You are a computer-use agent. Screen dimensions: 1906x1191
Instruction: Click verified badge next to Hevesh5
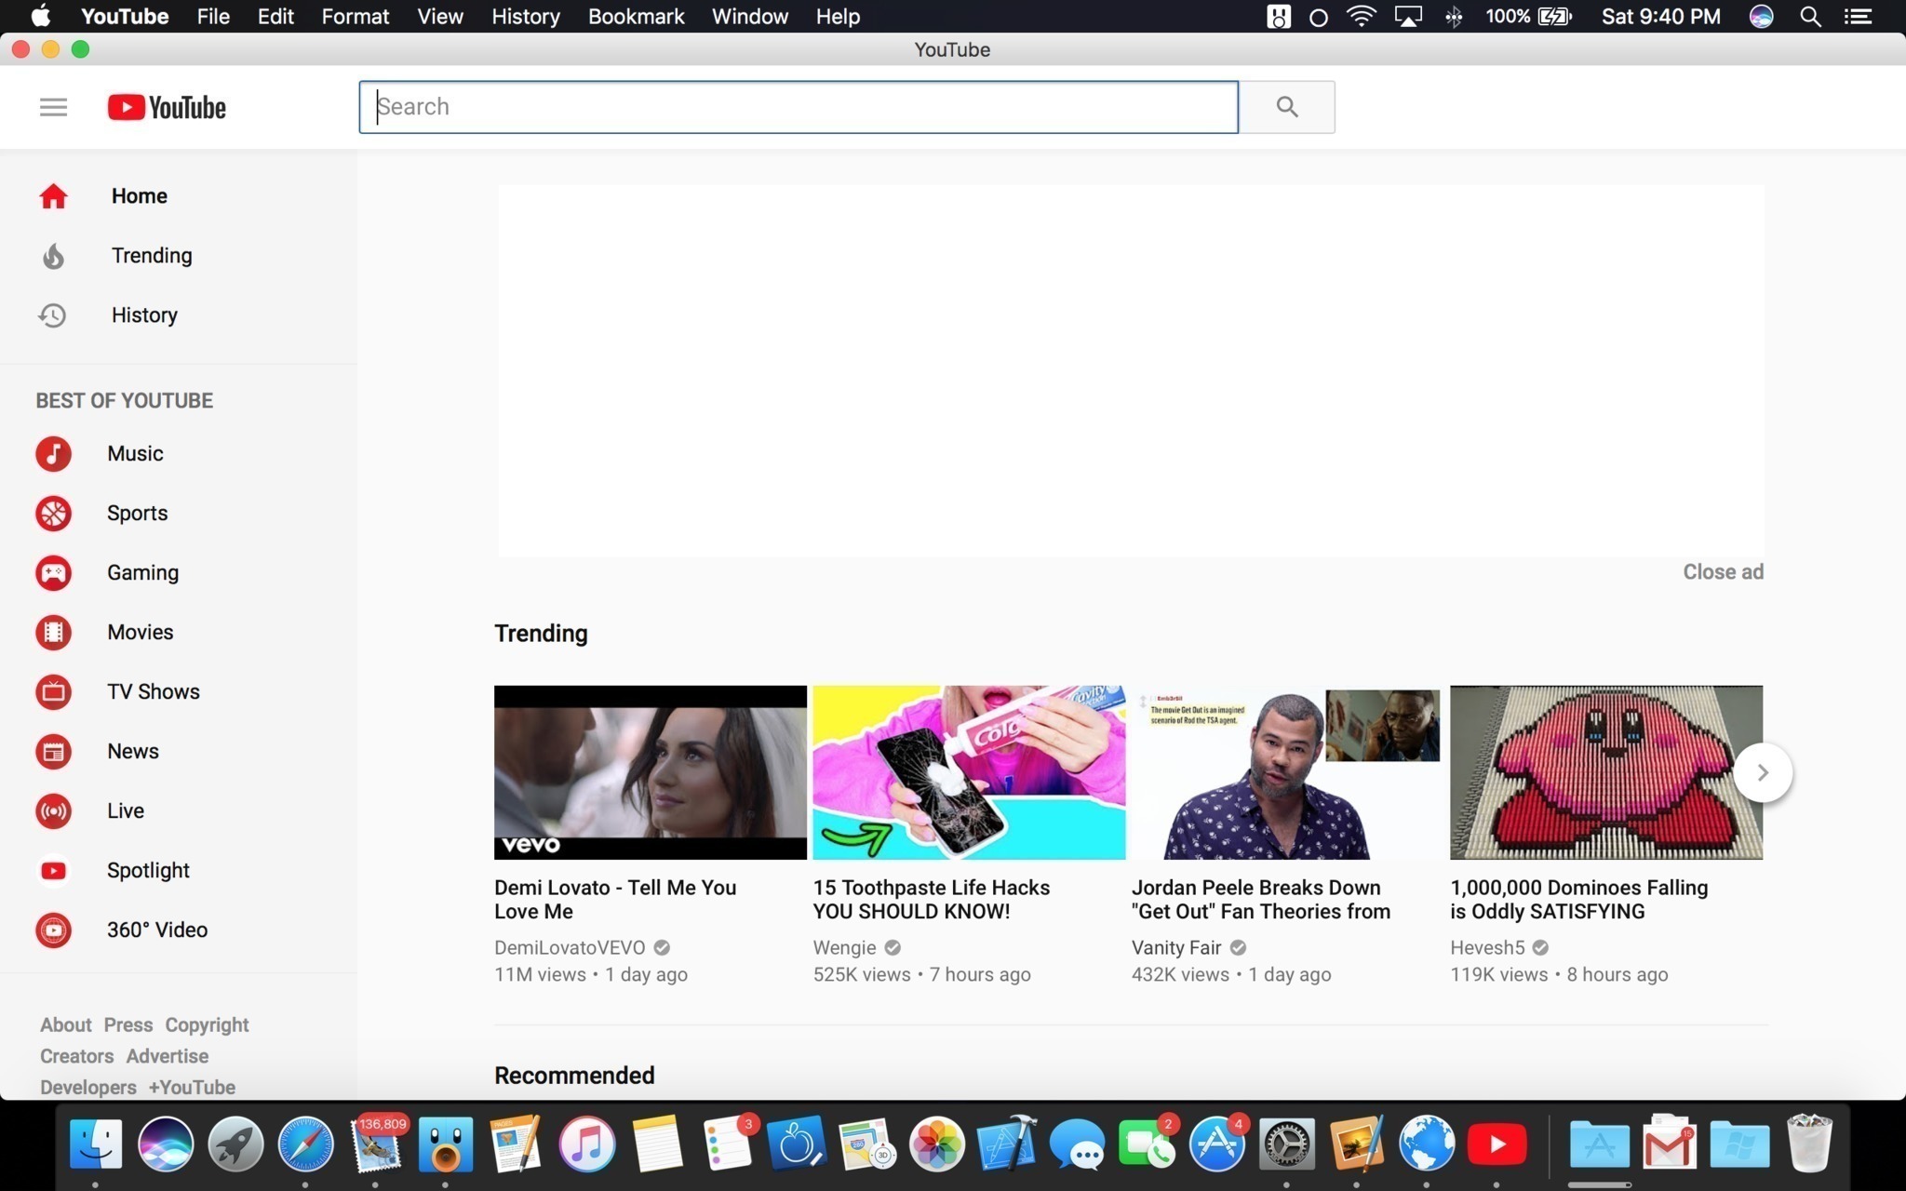1540,947
